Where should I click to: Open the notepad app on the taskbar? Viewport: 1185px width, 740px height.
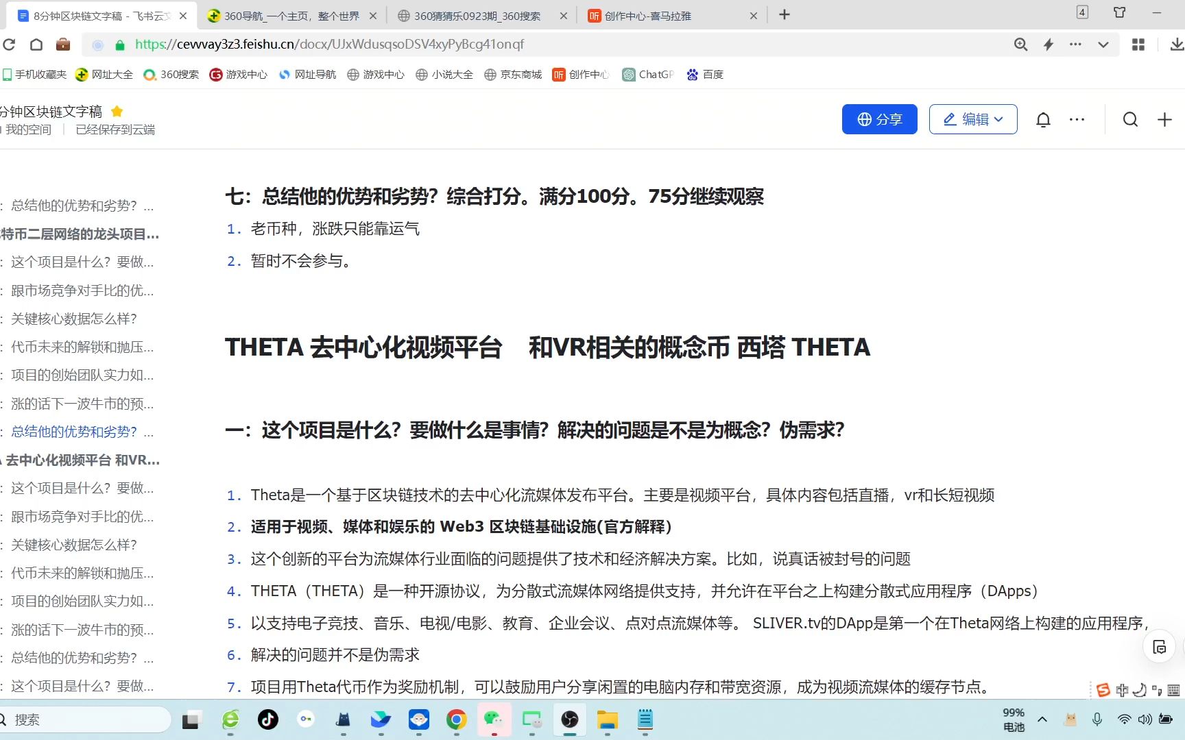point(645,719)
